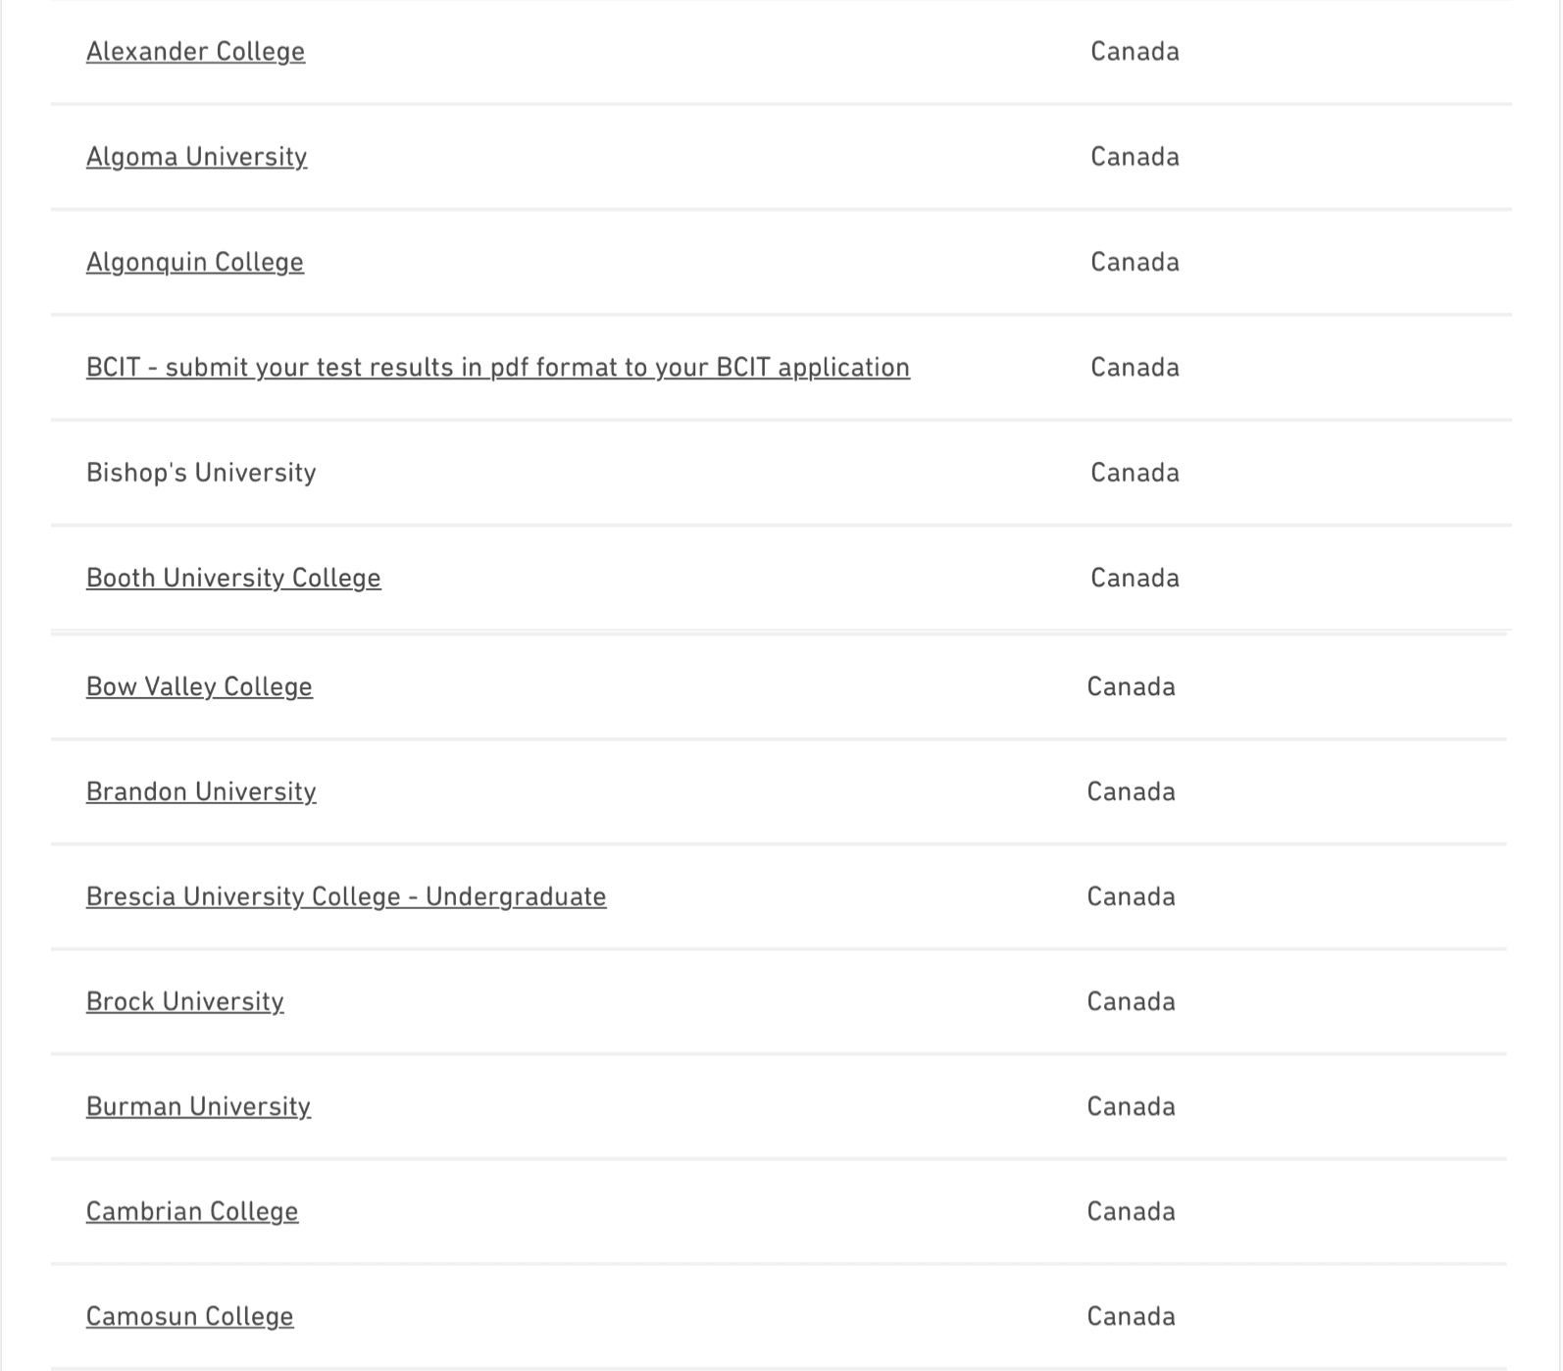Select the Cambrian College link
1563x1371 pixels.
click(192, 1211)
